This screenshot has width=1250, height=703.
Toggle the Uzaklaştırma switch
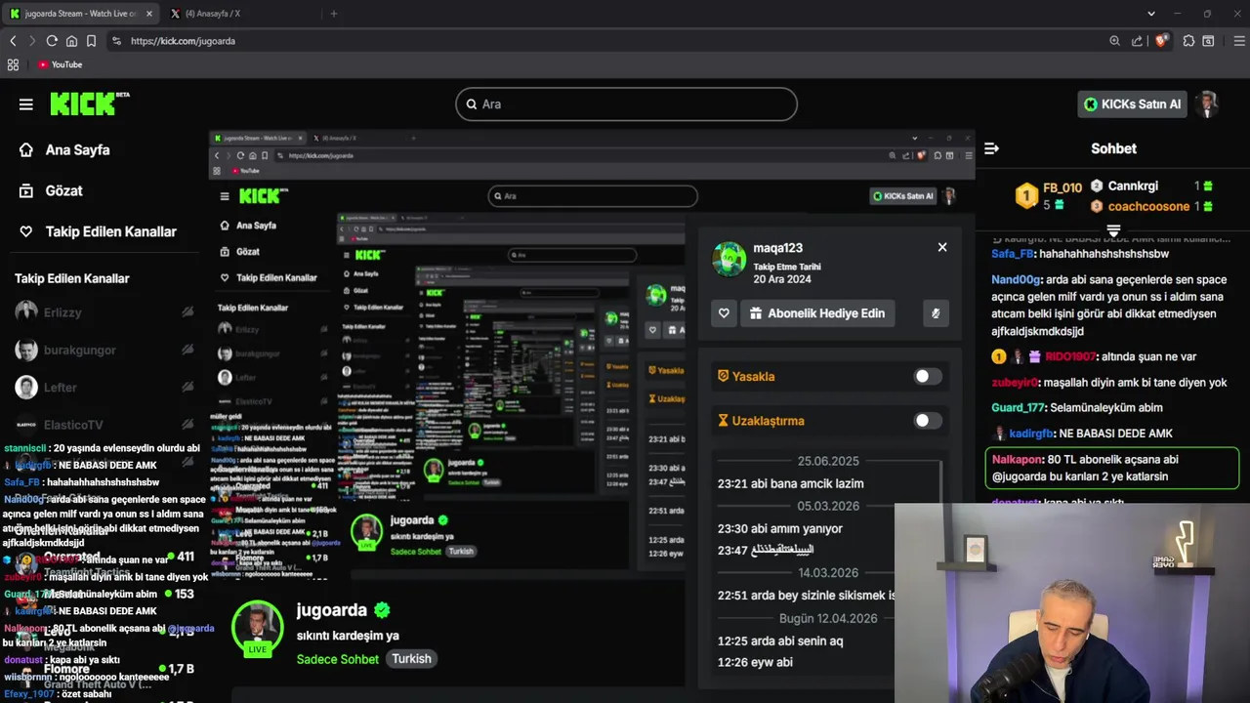click(928, 421)
